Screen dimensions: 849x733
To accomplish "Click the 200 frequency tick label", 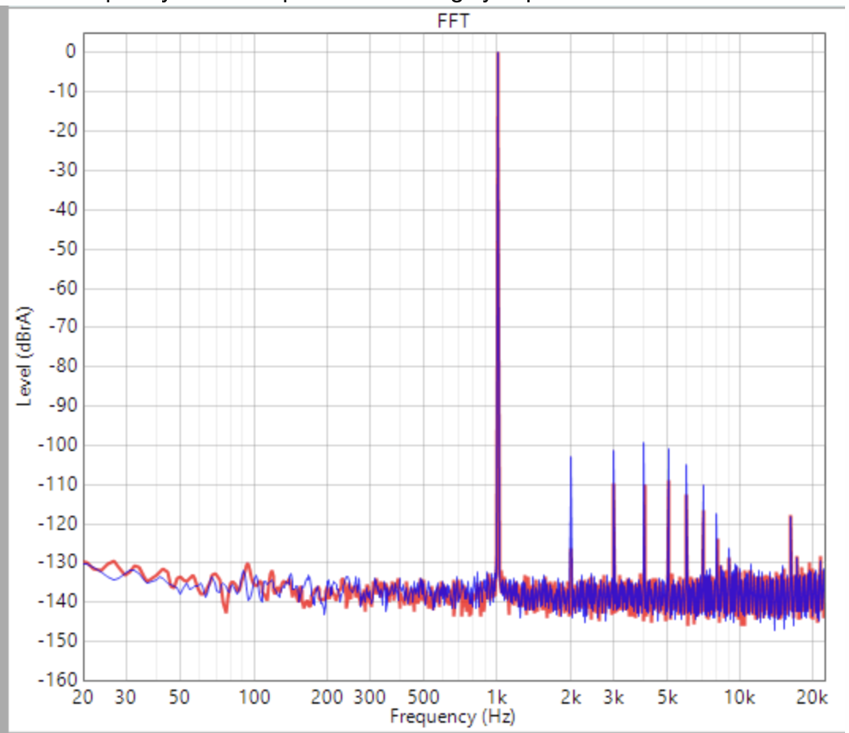I will click(326, 697).
